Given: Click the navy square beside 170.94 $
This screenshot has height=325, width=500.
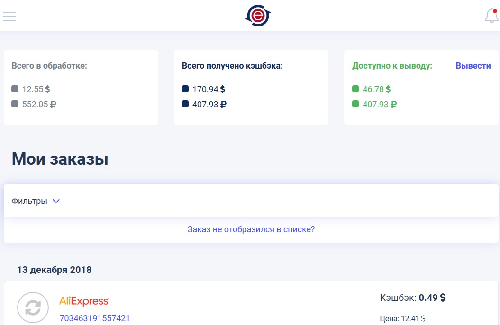Looking at the screenshot, I should pos(185,89).
